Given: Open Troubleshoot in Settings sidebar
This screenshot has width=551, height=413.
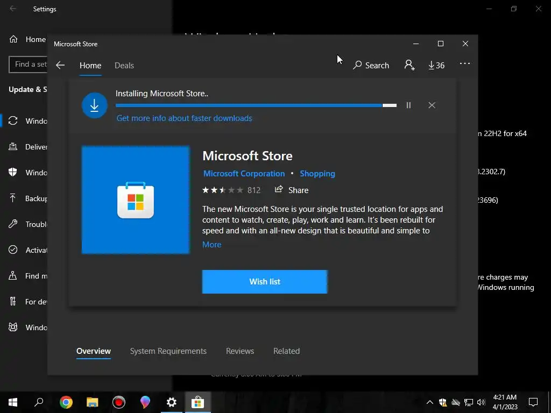Looking at the screenshot, I should pos(27,224).
